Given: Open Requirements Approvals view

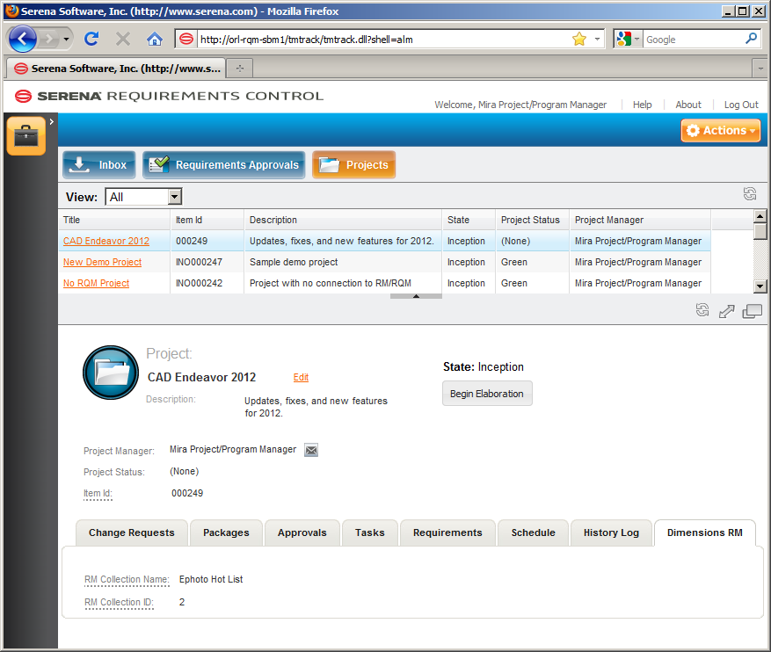Looking at the screenshot, I should (223, 165).
